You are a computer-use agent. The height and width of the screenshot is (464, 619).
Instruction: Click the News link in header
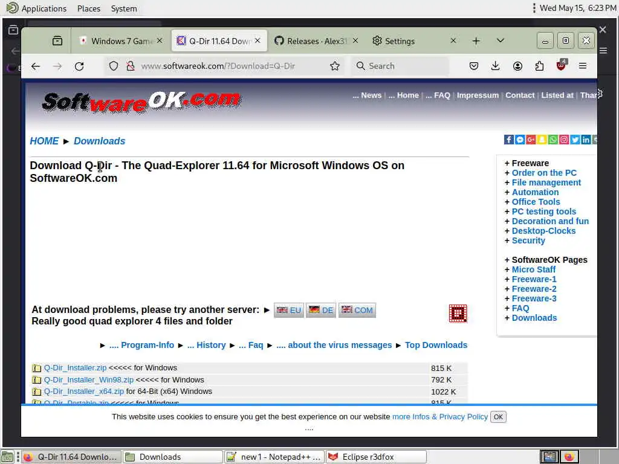(x=367, y=95)
